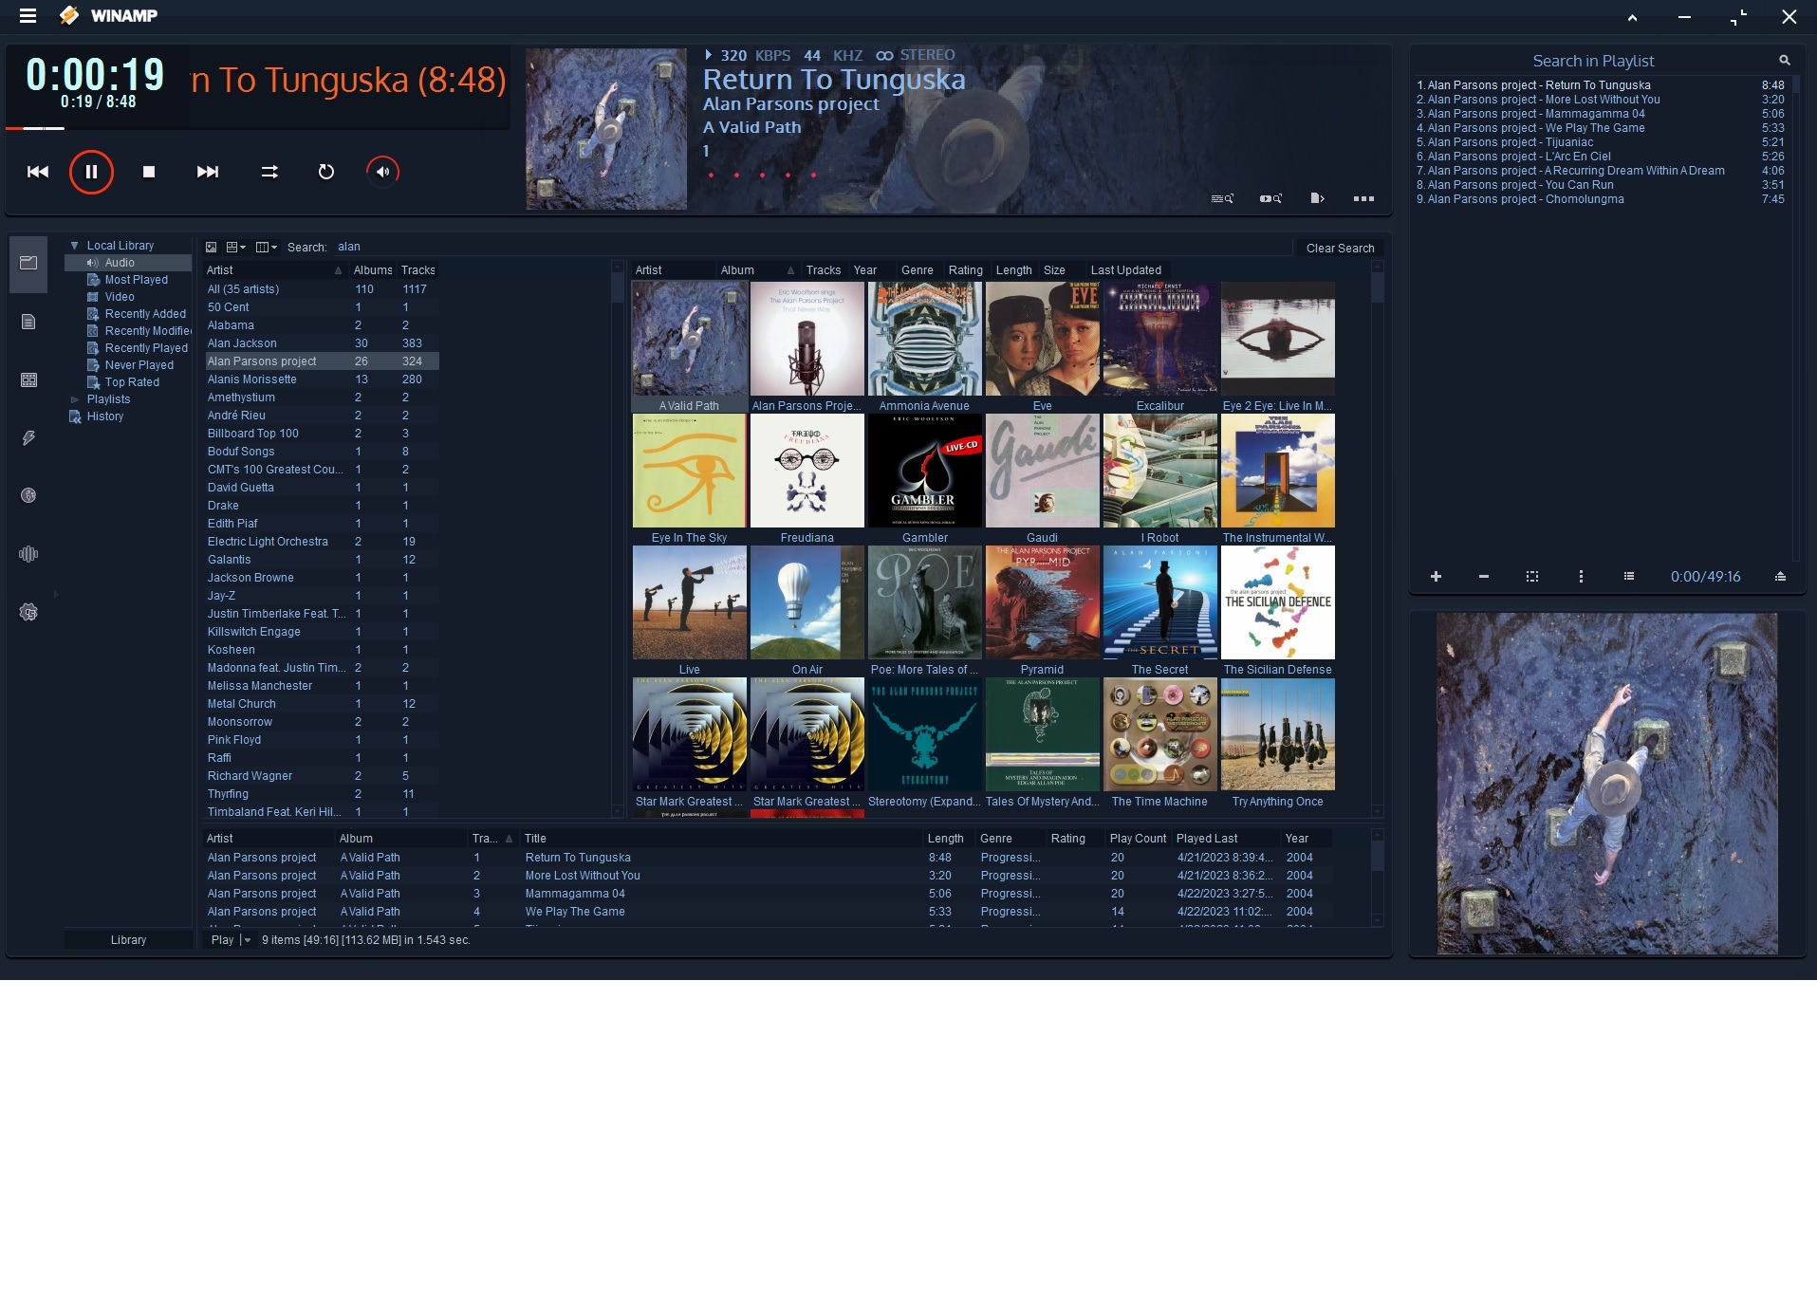Open the Video library view
The height and width of the screenshot is (1295, 1817).
(120, 297)
